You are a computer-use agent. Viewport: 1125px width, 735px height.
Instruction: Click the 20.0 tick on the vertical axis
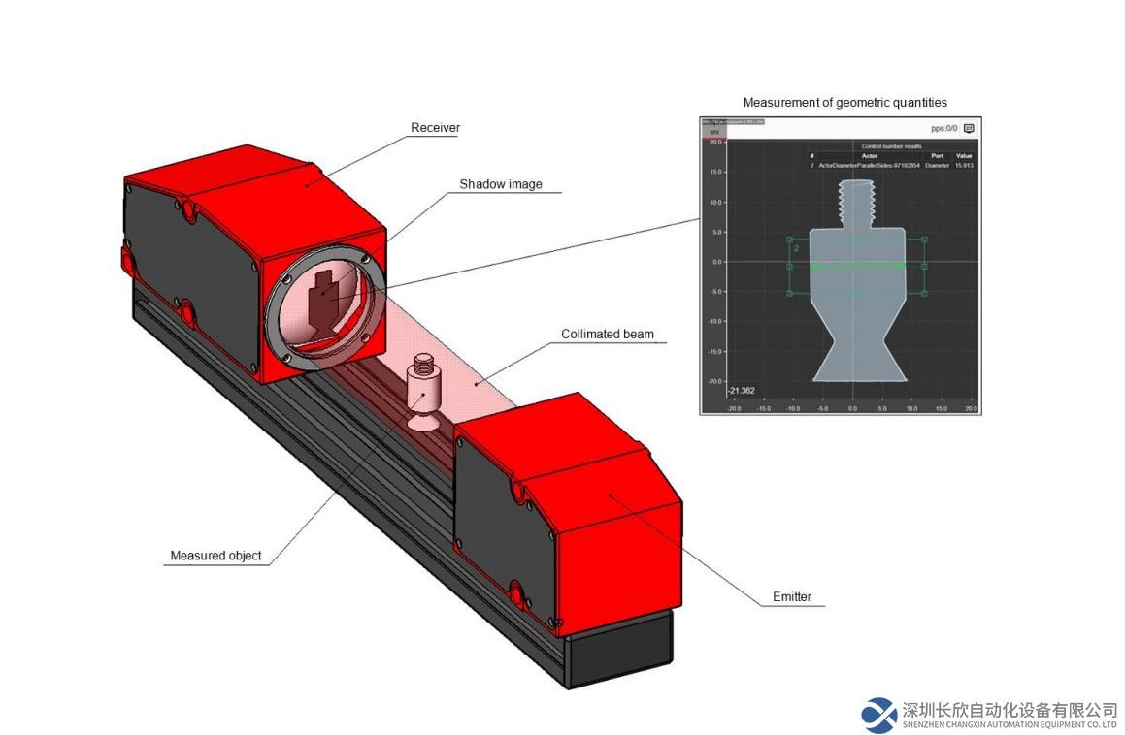[715, 142]
